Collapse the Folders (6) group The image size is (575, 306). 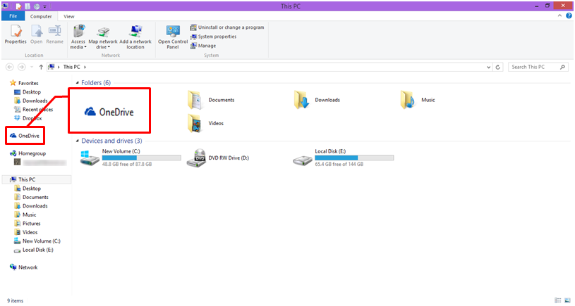[x=78, y=83]
